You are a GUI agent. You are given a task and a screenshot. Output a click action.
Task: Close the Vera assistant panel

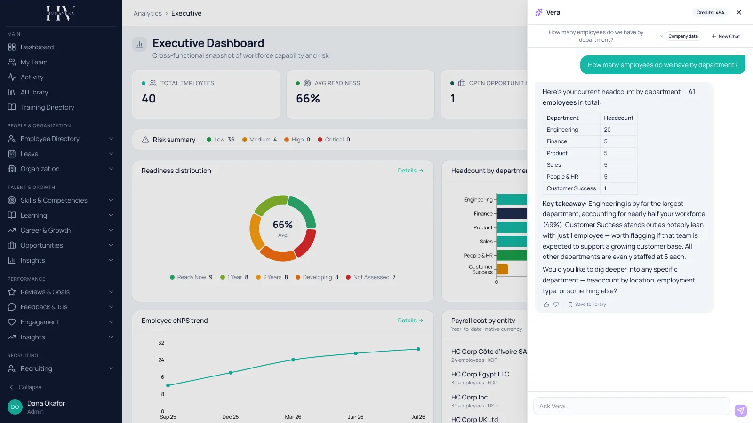coord(739,12)
